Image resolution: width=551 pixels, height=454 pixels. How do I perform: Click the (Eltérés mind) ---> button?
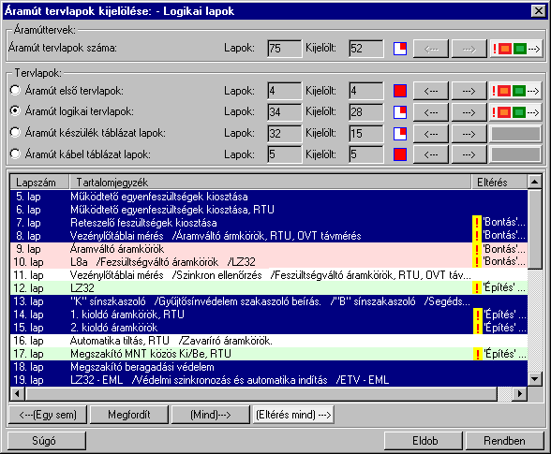(x=293, y=415)
